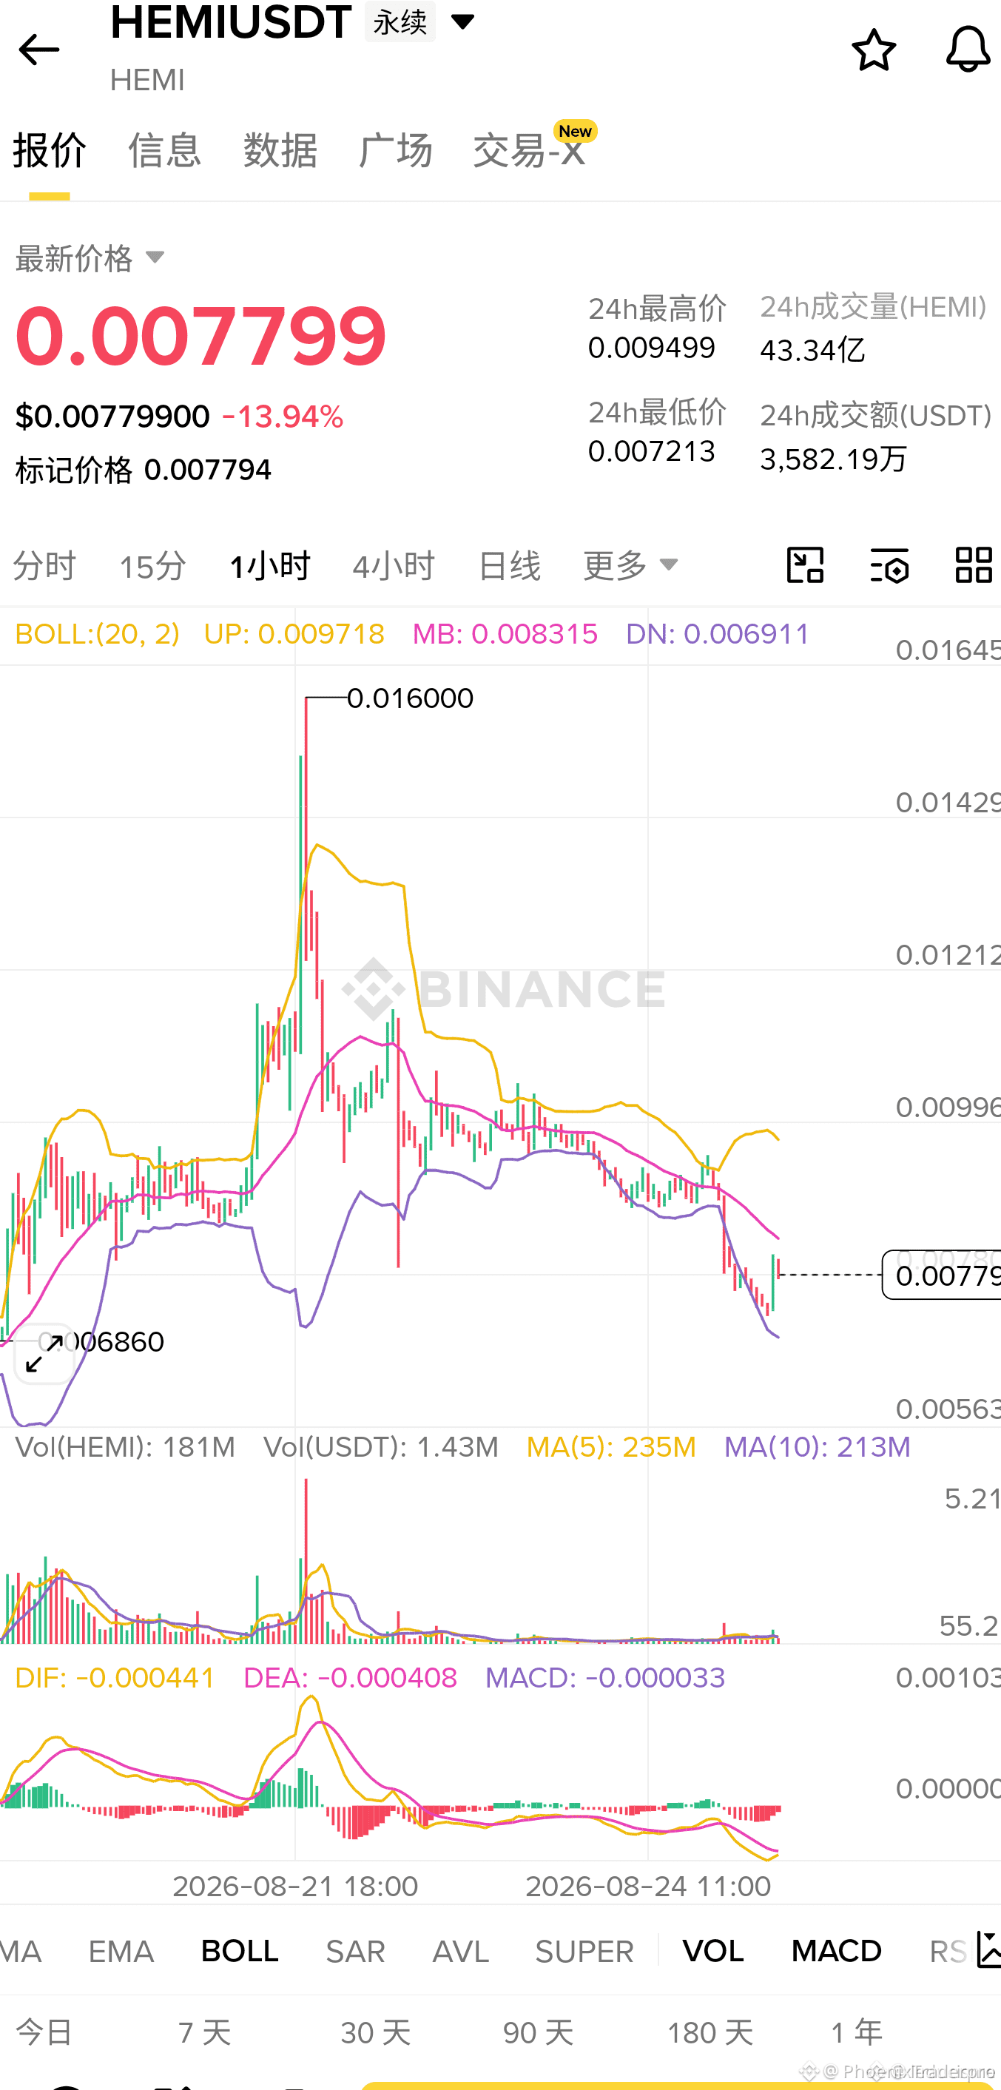The image size is (1001, 2090).
Task: Add HEMIUSDT to favorites with star icon
Action: (874, 50)
